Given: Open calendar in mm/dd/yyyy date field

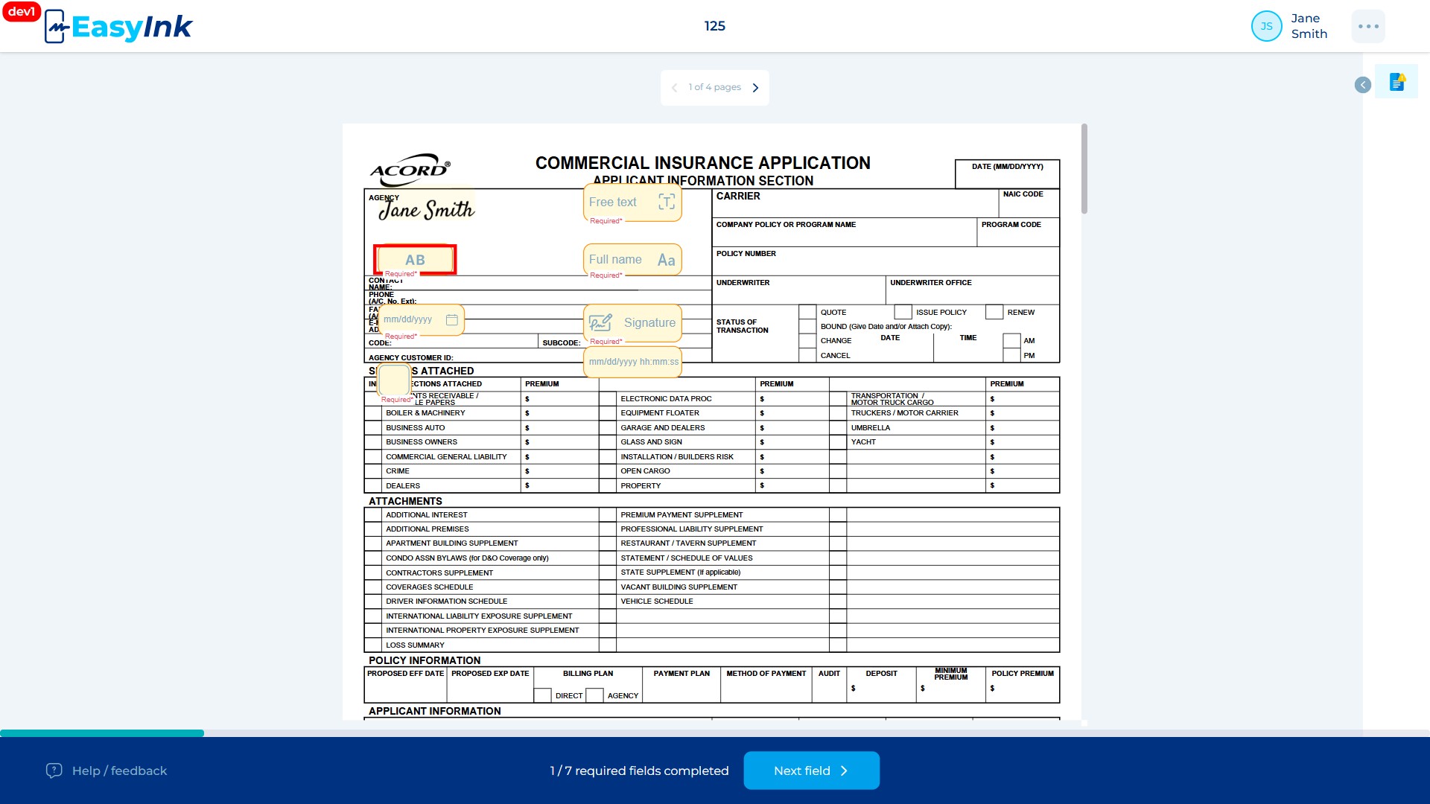Looking at the screenshot, I should point(451,319).
